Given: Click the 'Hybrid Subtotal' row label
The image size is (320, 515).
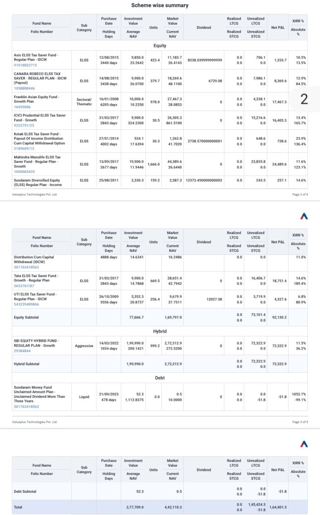Looking at the screenshot, I should [x=27, y=364].
